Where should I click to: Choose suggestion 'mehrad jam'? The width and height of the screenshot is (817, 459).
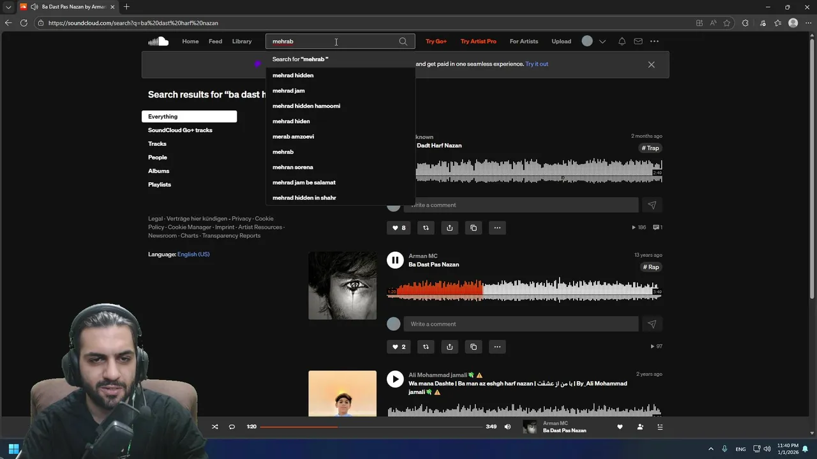(340, 91)
